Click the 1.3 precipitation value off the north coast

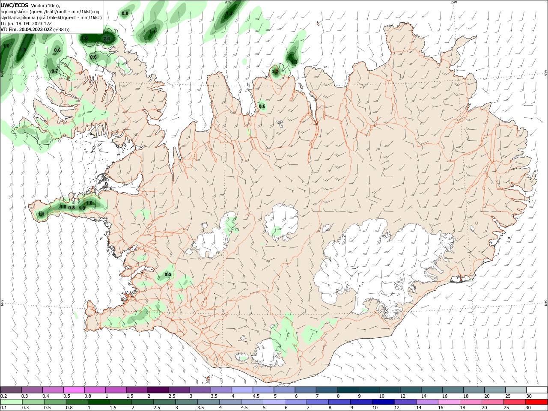point(294,63)
